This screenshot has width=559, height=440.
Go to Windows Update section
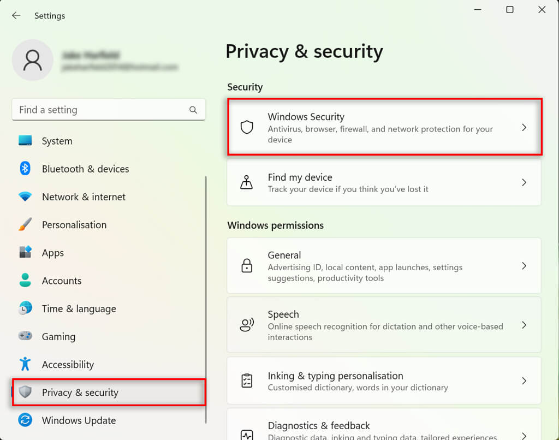79,420
